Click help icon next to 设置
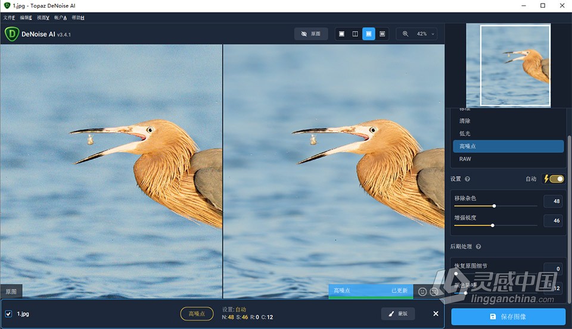This screenshot has width=572, height=329. [x=467, y=179]
